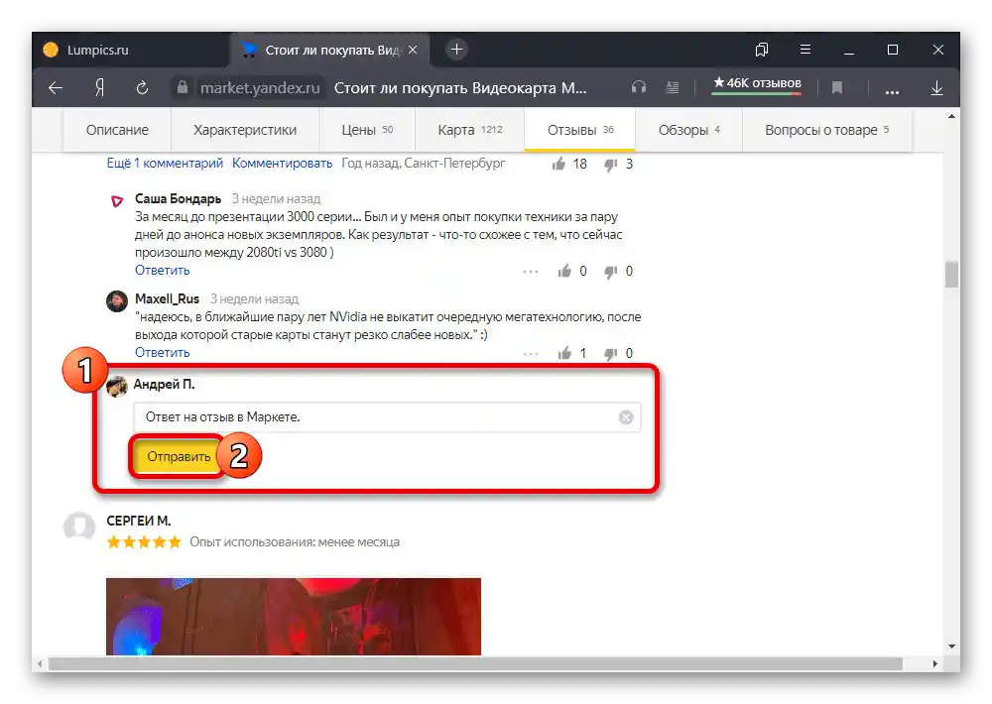Screen dimensions: 992x704
Task: Click the market.yandex.ru address field
Action: coord(260,88)
